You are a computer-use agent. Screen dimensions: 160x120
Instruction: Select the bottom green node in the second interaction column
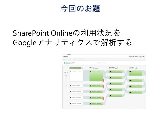tap(136, 92)
